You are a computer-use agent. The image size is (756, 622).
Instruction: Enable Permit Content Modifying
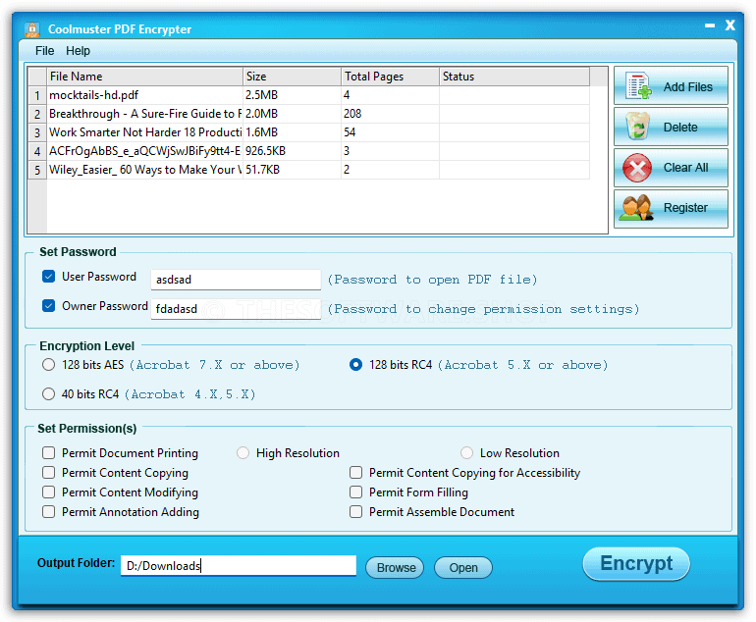click(x=49, y=492)
